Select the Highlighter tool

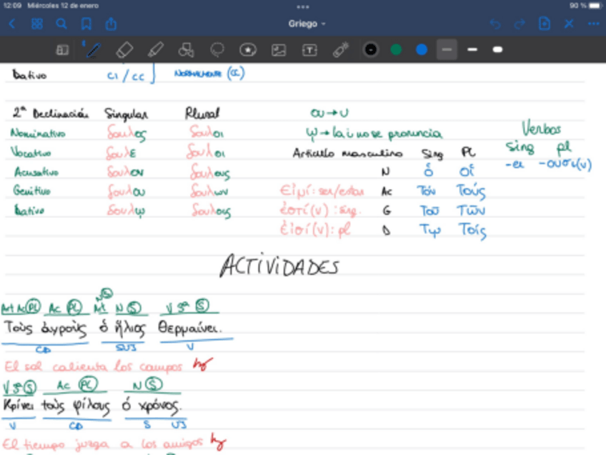coord(155,49)
